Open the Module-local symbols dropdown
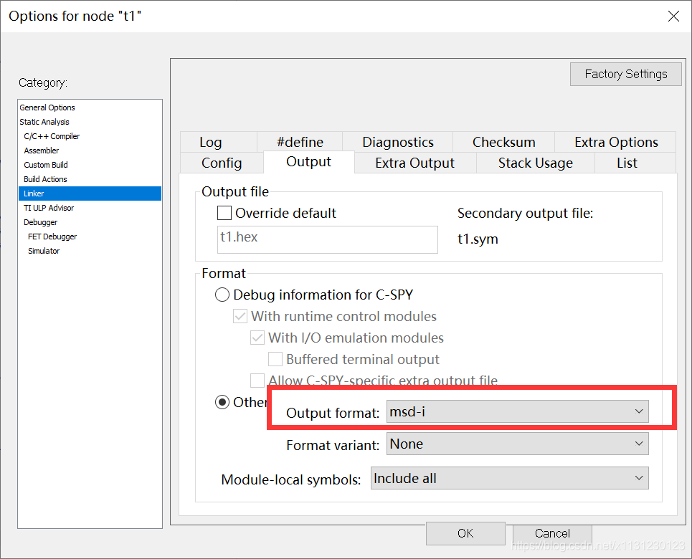The height and width of the screenshot is (559, 692). pyautogui.click(x=509, y=479)
